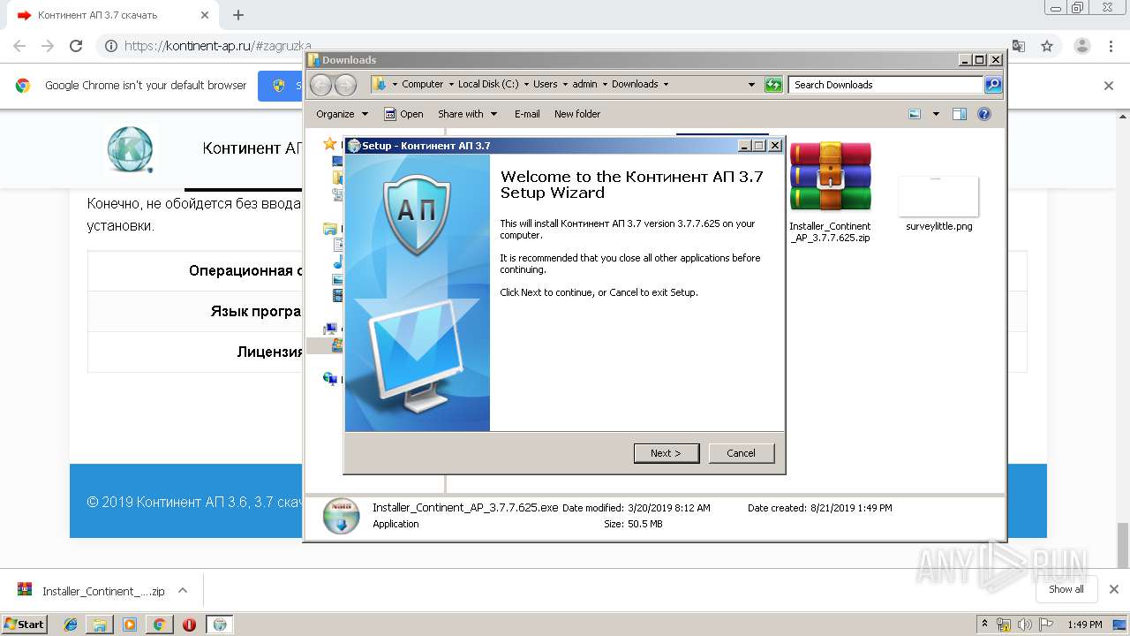Reload the Chrome page
This screenshot has height=636, width=1130.
tap(76, 46)
